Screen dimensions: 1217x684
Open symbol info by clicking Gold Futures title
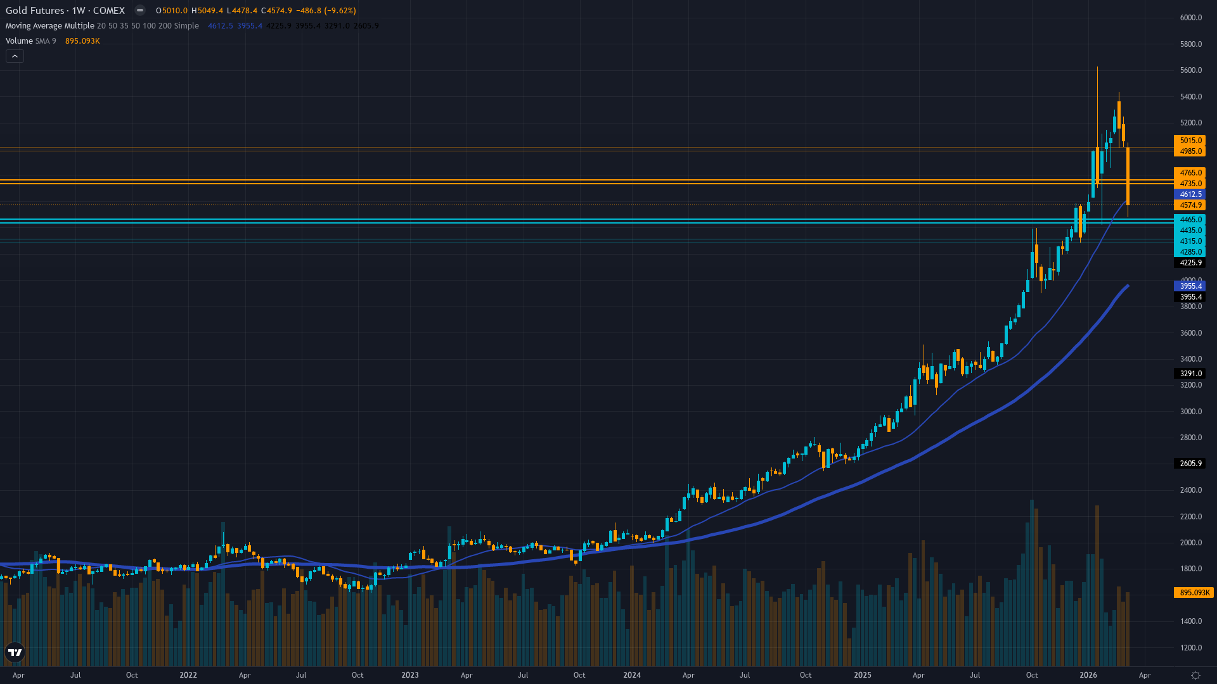click(35, 10)
